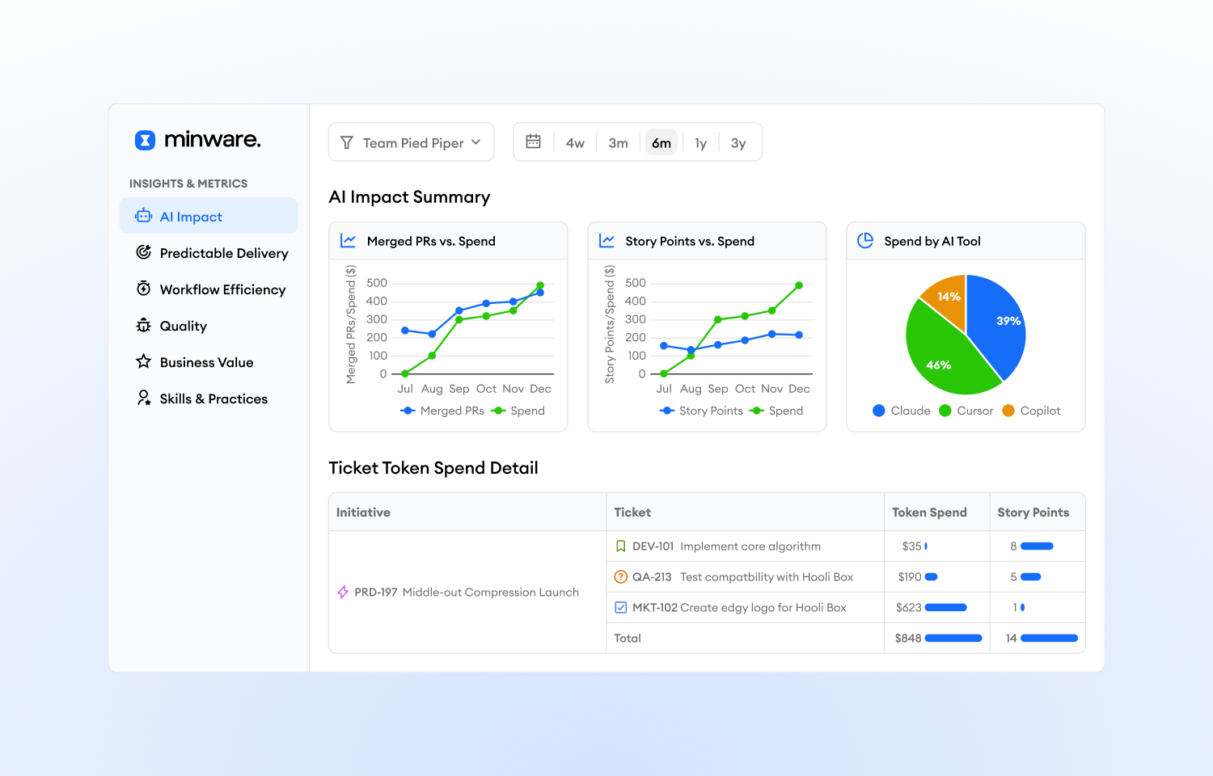1213x776 pixels.
Task: Click the Quality bug icon
Action: tap(144, 325)
